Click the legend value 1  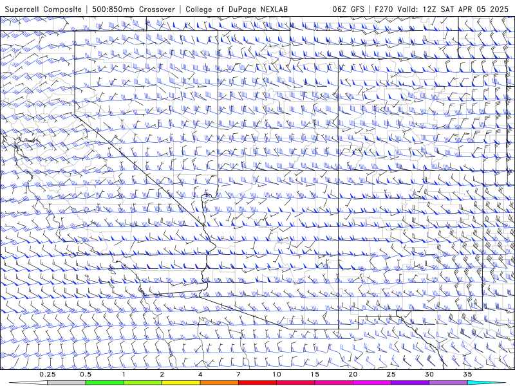tap(124, 374)
